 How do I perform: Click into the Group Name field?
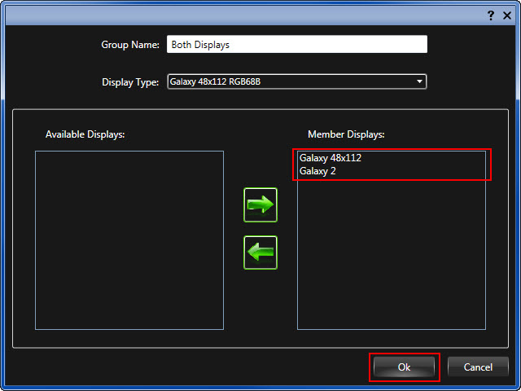[x=296, y=44]
